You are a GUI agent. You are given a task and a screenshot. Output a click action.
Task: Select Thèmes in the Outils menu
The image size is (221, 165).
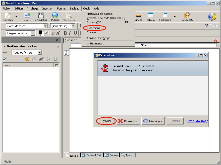click(x=108, y=32)
